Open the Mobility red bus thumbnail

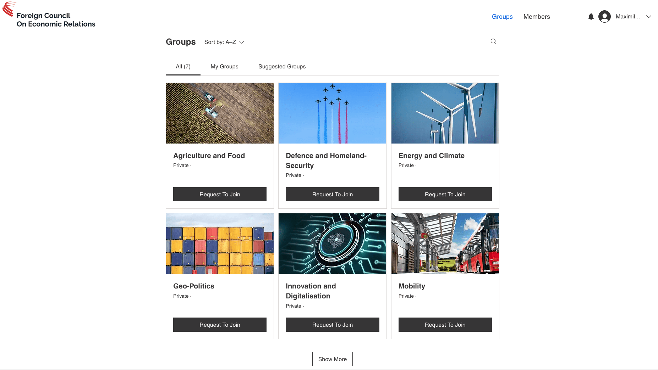(x=445, y=243)
